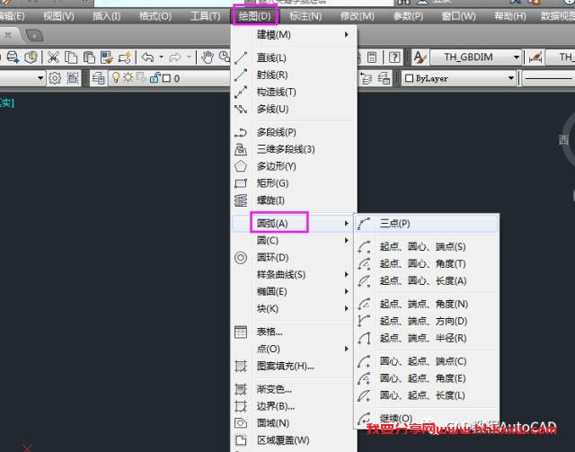Open the 标注(N) menu
Image resolution: width=575 pixels, height=452 pixels.
[305, 16]
